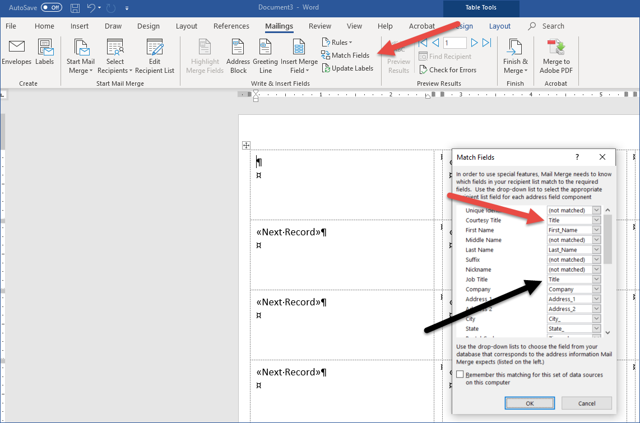Switch to the Insert tab
640x423 pixels.
point(79,26)
